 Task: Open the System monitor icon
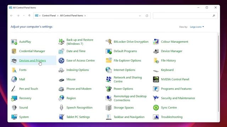coord(14,117)
